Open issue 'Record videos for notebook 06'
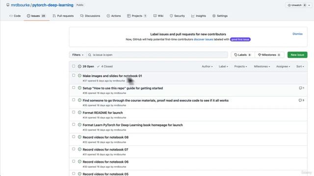Screen dimensions: 314x176 coord(105,162)
